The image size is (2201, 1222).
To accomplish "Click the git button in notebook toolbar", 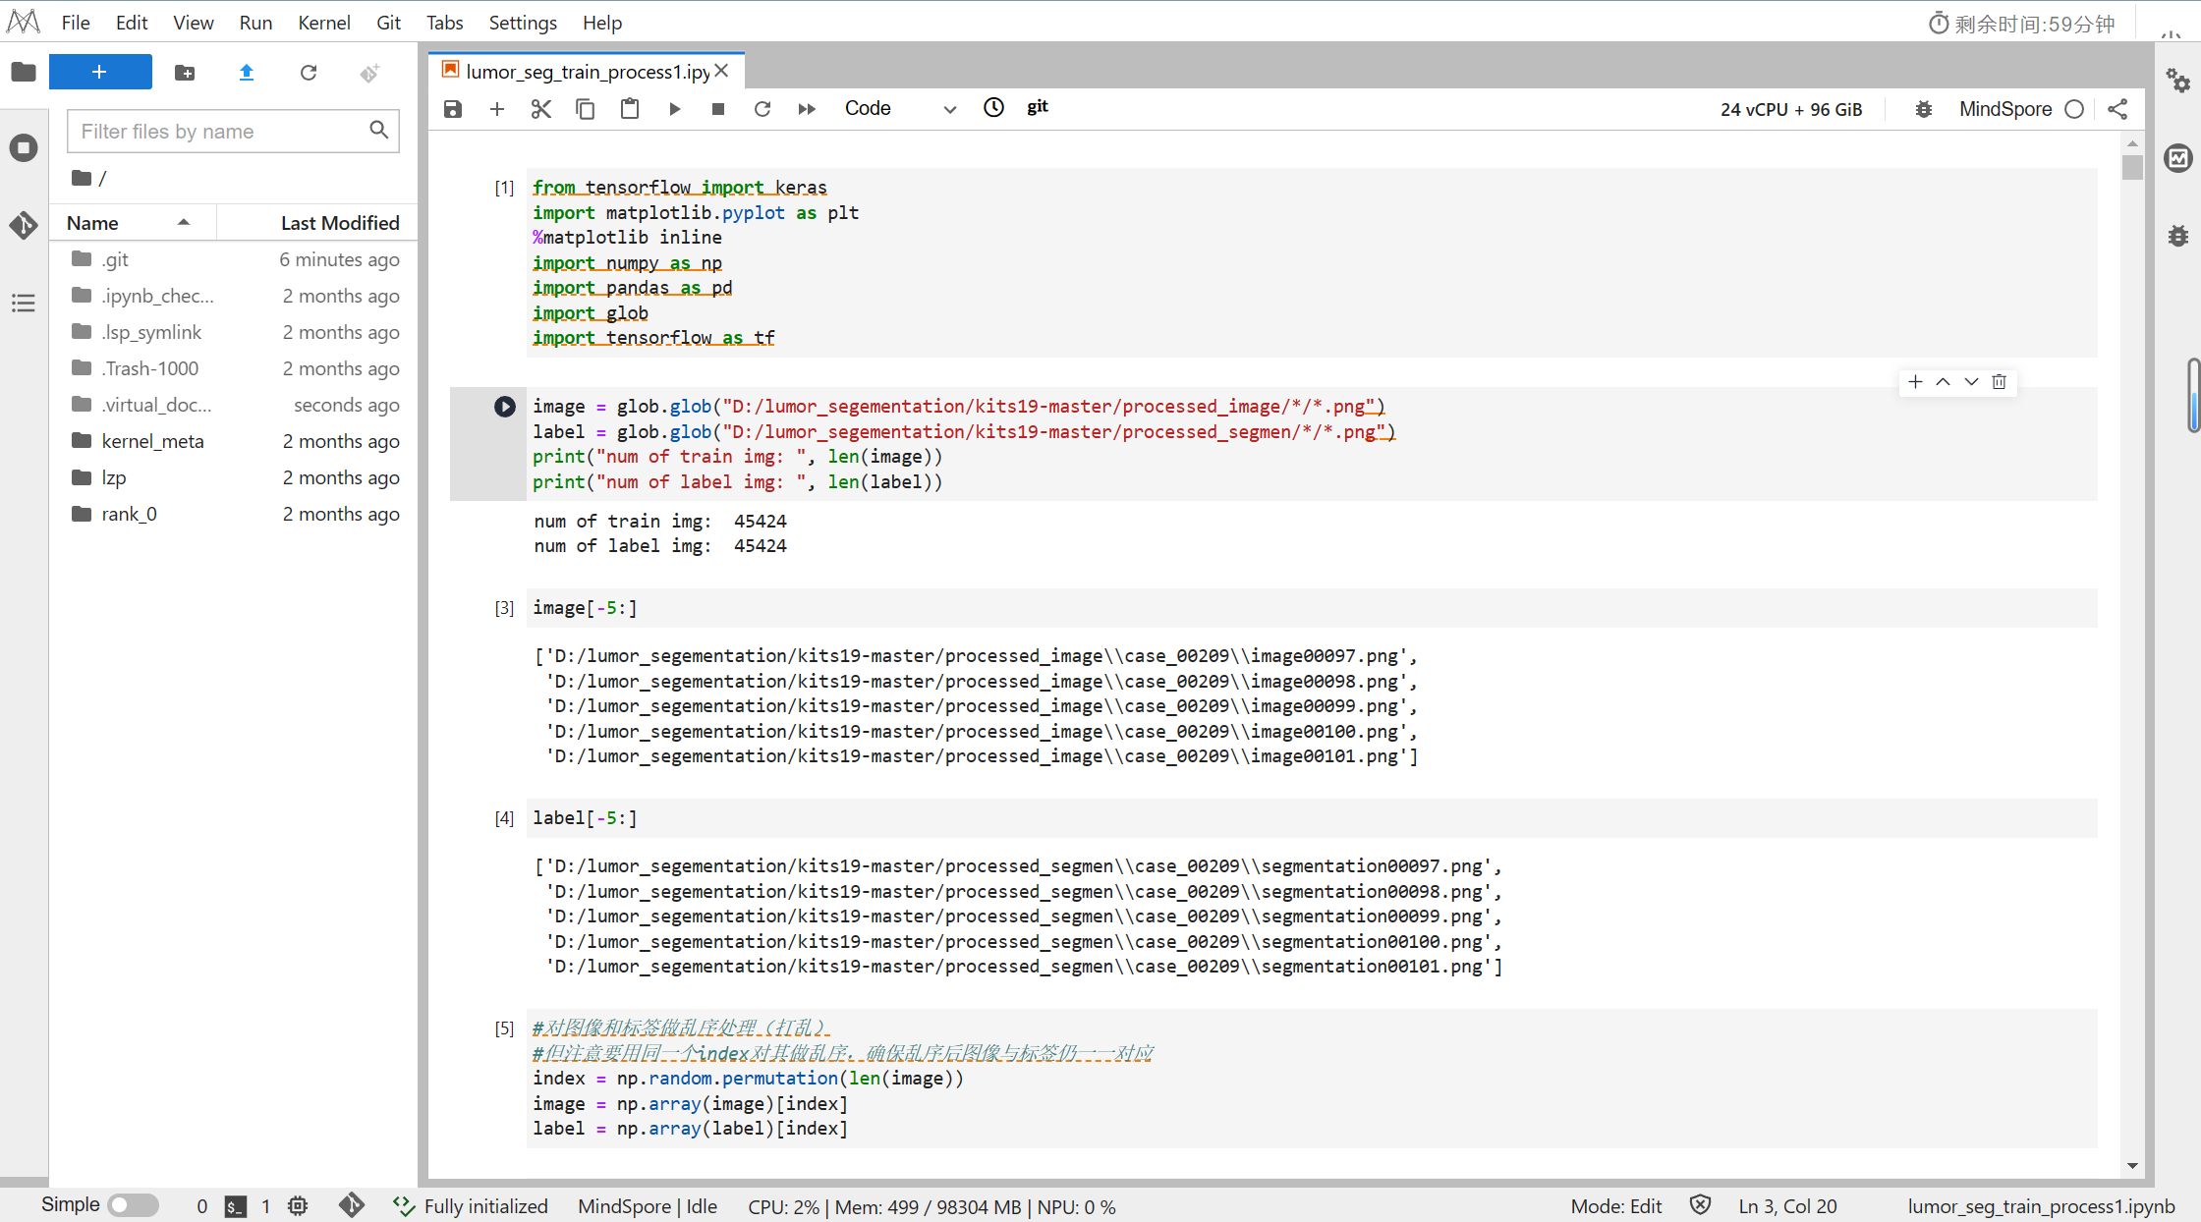I will (1038, 107).
